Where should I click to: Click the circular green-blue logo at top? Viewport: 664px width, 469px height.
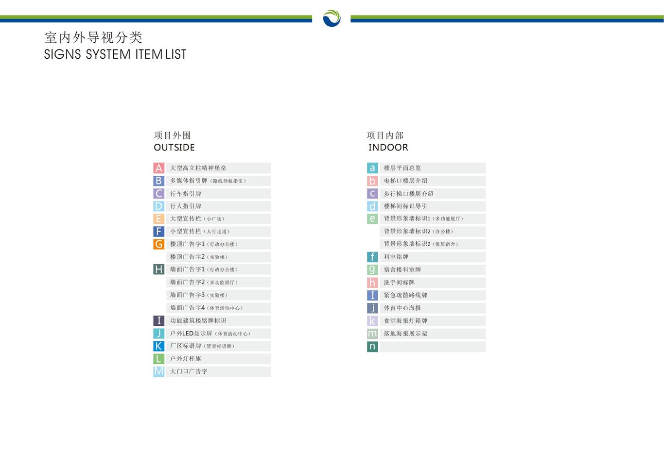(x=332, y=18)
